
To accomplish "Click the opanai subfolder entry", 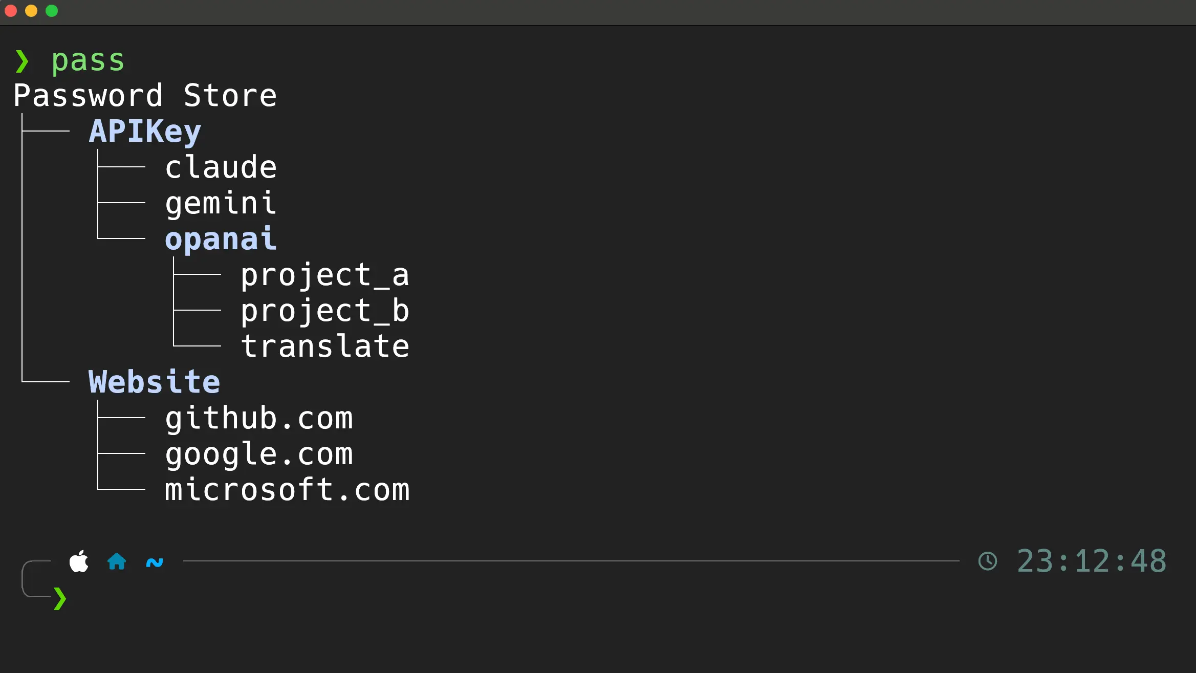I will [x=221, y=239].
